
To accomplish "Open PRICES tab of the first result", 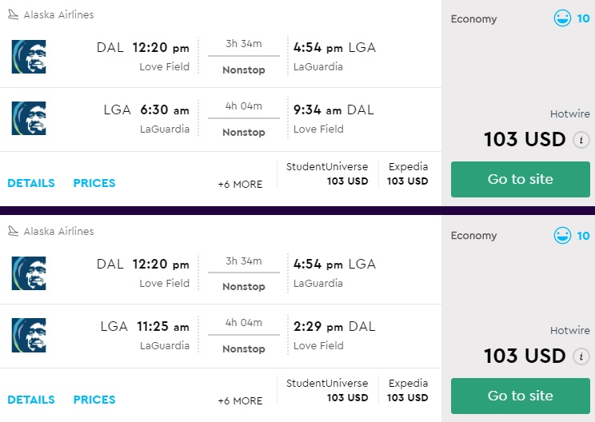I will 94,183.
